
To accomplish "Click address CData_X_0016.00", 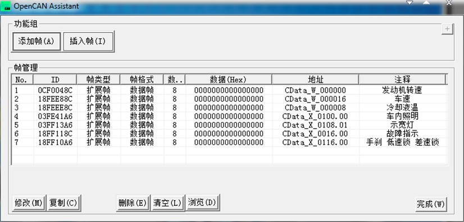I will coord(315,134).
